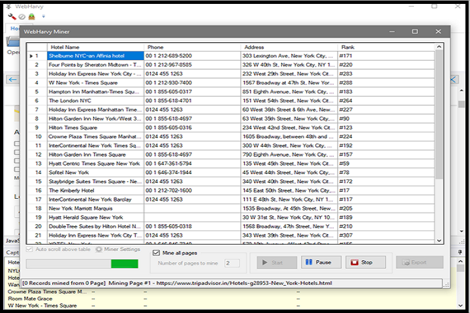Click the blue back arrow in browser
This screenshot has height=313, width=470.
[x=12, y=80]
